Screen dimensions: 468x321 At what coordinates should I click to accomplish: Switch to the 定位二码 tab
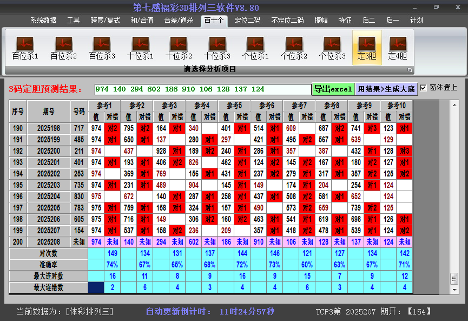[x=247, y=21]
